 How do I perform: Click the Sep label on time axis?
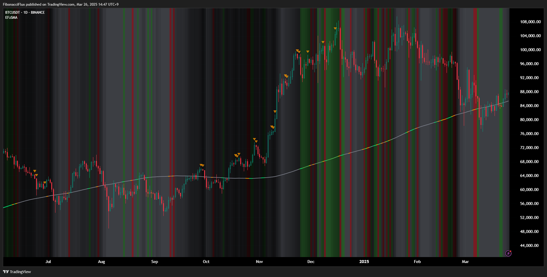pos(154,262)
